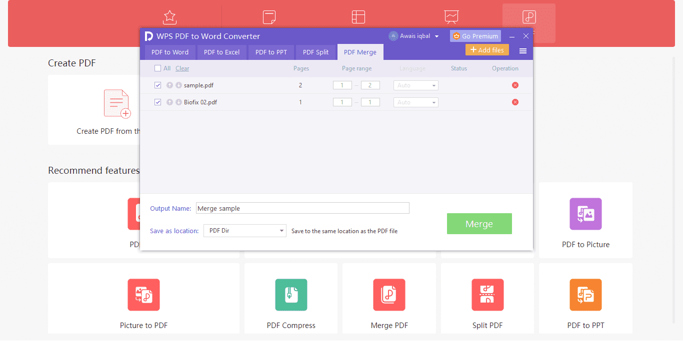Open the presentation icon tab in the WPS top bar
Screen dimensions: 683x341
click(x=451, y=17)
